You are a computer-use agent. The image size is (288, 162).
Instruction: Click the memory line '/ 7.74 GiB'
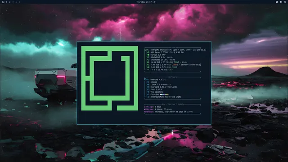(x=164, y=67)
